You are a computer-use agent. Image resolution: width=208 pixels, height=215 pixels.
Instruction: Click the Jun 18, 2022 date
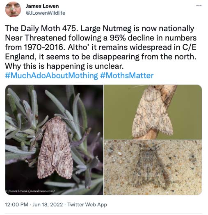(x=48, y=205)
